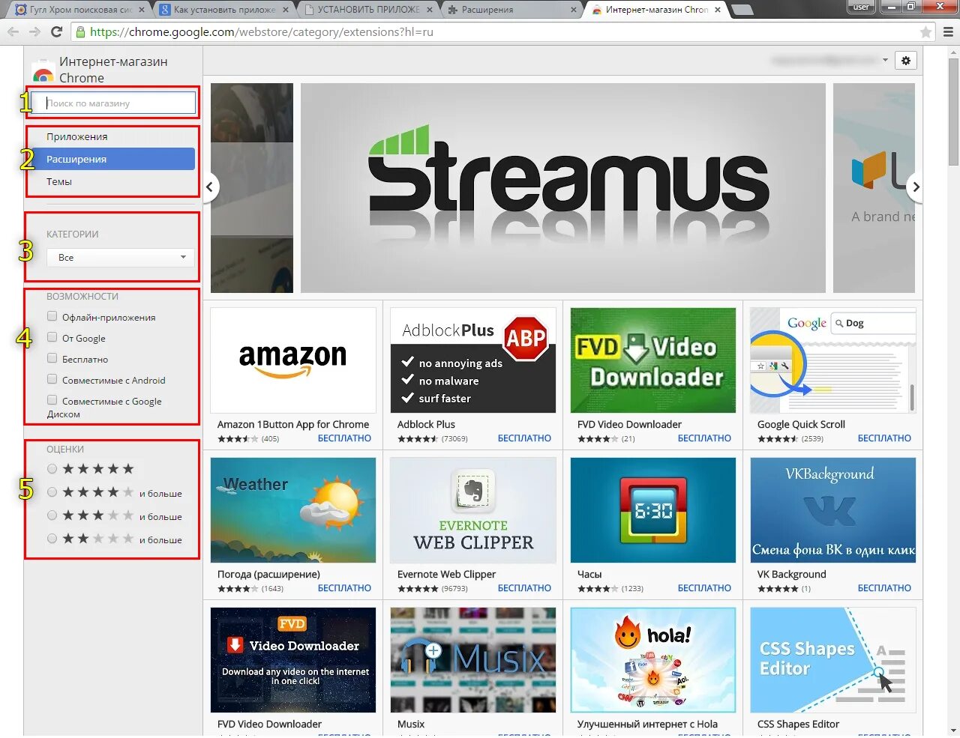Open the hola! extension tile
960x738 pixels.
(652, 660)
